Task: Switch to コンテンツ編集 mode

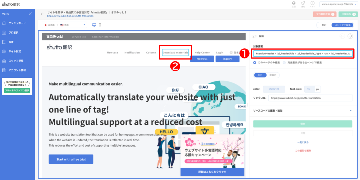Action: coord(342,25)
